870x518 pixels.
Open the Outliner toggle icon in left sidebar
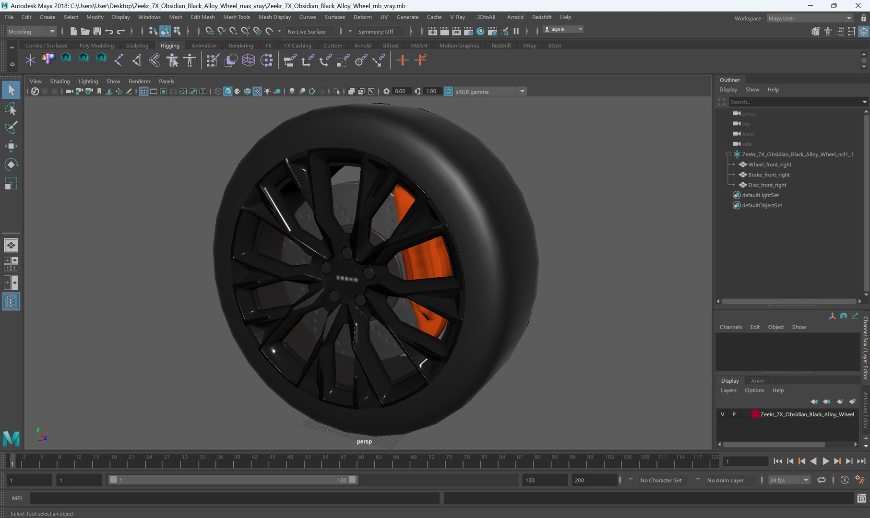point(11,301)
